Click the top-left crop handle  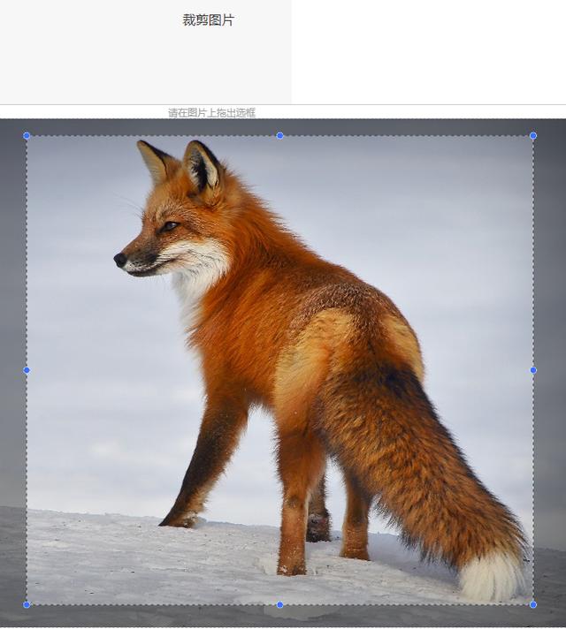coord(27,135)
